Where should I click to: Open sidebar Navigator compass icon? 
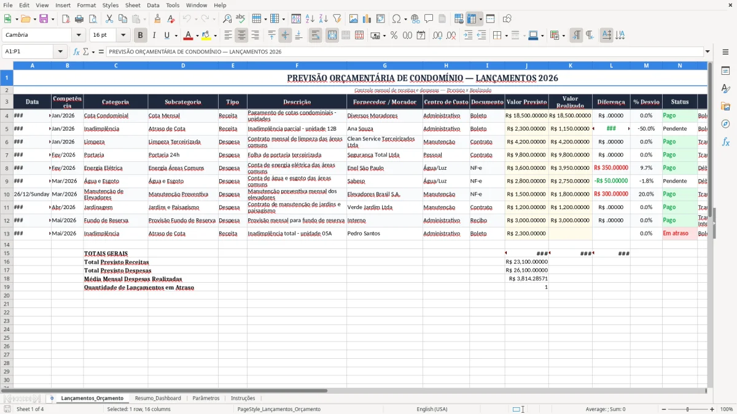(x=725, y=124)
